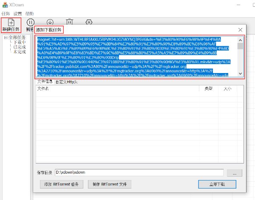This screenshot has width=255, height=200.
Task: Click the XDown app logo in title bar
Action: click(5, 5)
